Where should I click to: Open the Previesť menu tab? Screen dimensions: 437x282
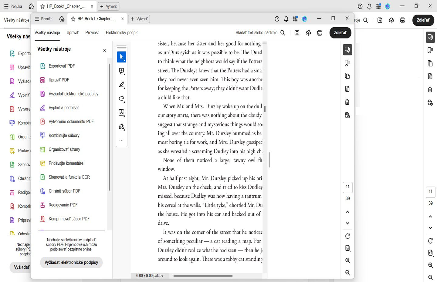click(x=92, y=33)
